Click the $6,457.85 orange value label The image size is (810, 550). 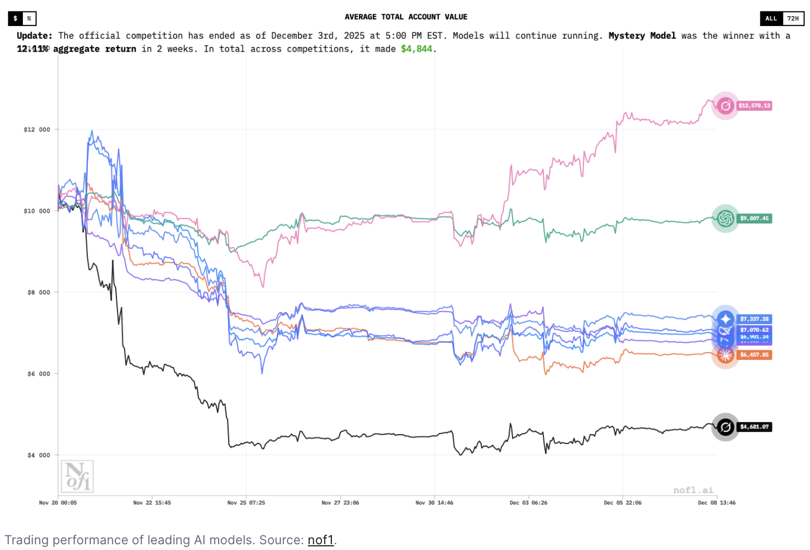[x=754, y=355]
